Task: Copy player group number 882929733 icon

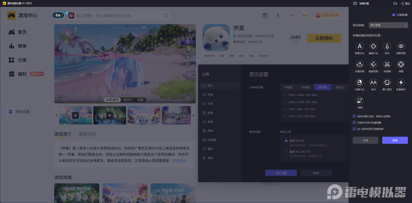Action: click(272, 36)
